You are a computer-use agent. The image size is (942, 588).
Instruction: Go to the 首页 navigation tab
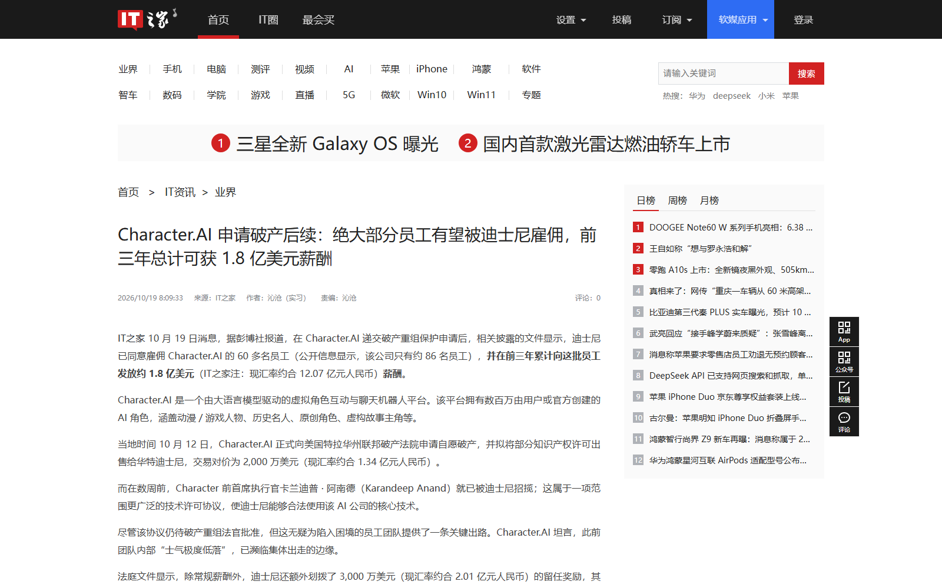(x=218, y=20)
